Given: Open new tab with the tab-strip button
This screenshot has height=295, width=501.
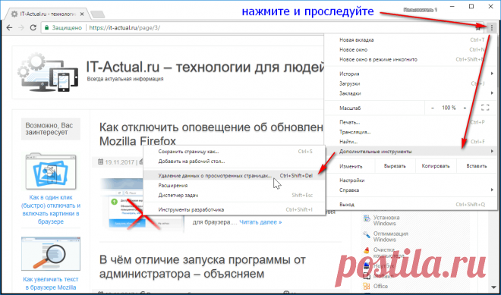Looking at the screenshot, I should (x=97, y=14).
